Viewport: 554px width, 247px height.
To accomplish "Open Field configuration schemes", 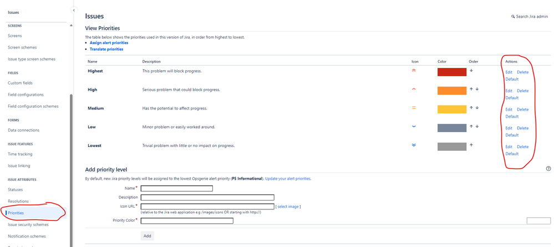I will tap(33, 106).
